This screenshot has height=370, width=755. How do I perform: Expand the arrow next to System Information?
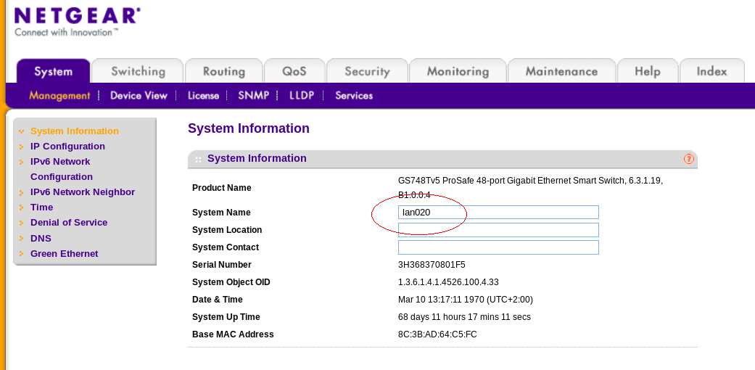pos(21,131)
